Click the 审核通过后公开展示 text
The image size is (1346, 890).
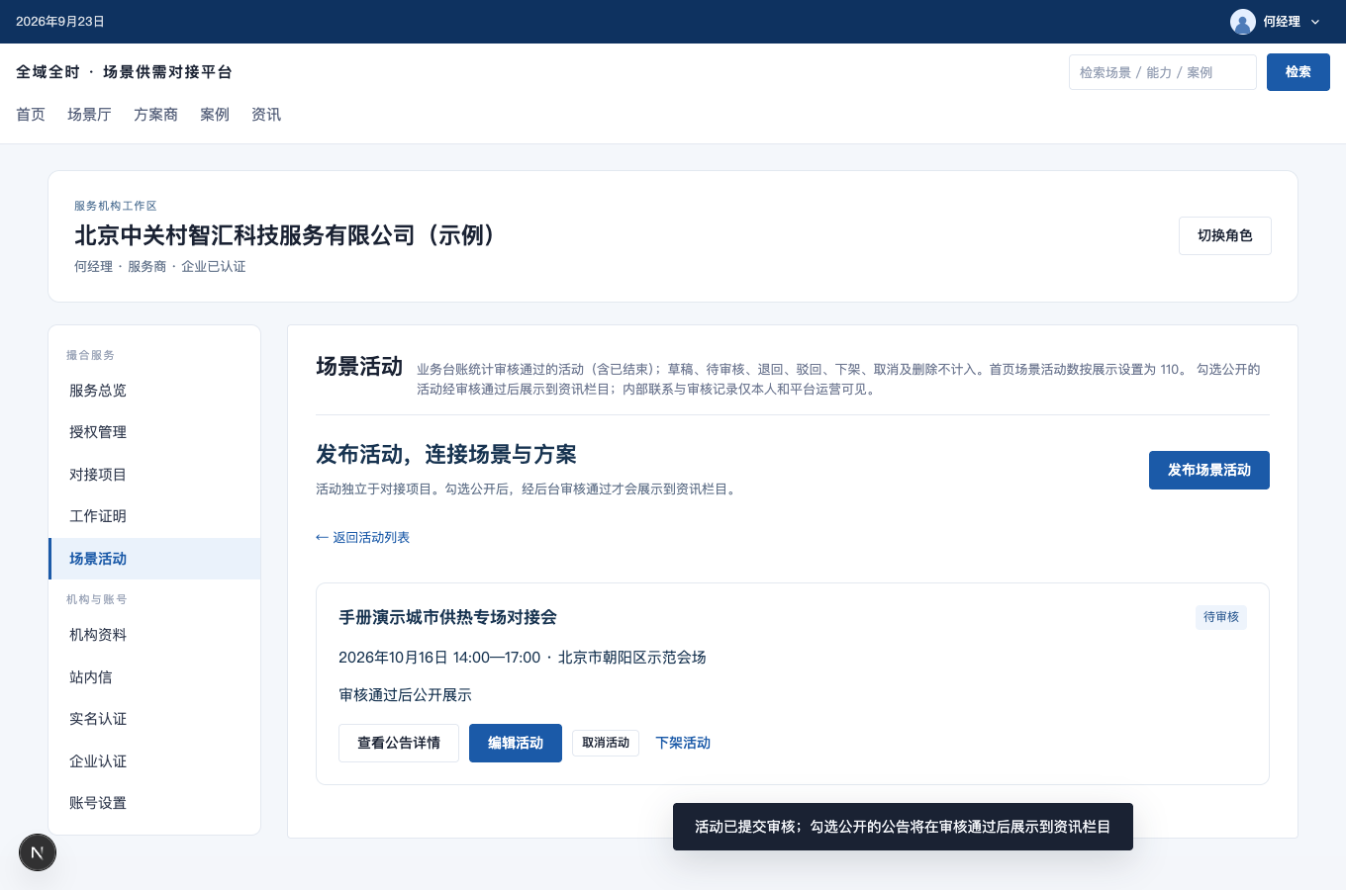(x=405, y=695)
